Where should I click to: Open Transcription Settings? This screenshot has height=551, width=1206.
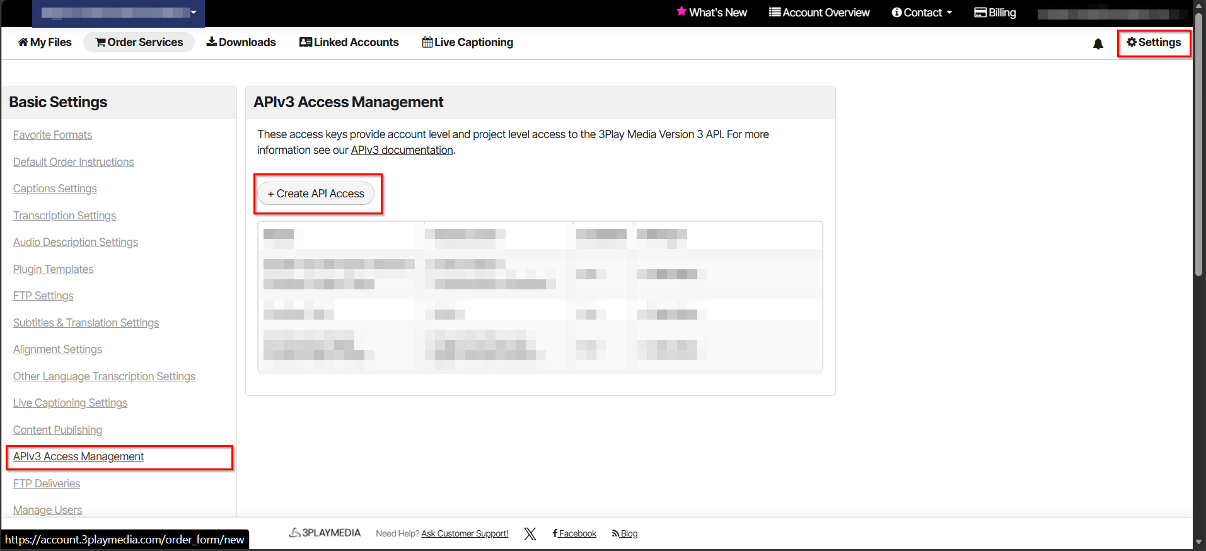pyautogui.click(x=64, y=216)
